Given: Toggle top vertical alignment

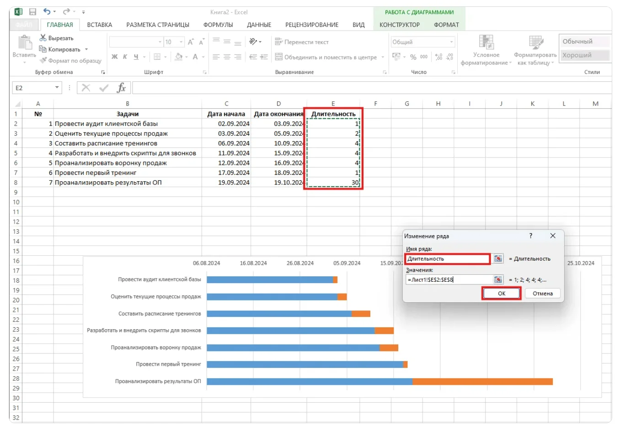Looking at the screenshot, I should click(216, 42).
